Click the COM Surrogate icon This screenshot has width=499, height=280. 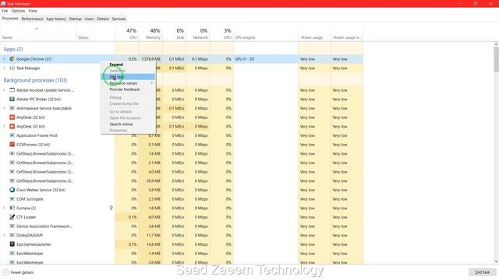(x=12, y=199)
